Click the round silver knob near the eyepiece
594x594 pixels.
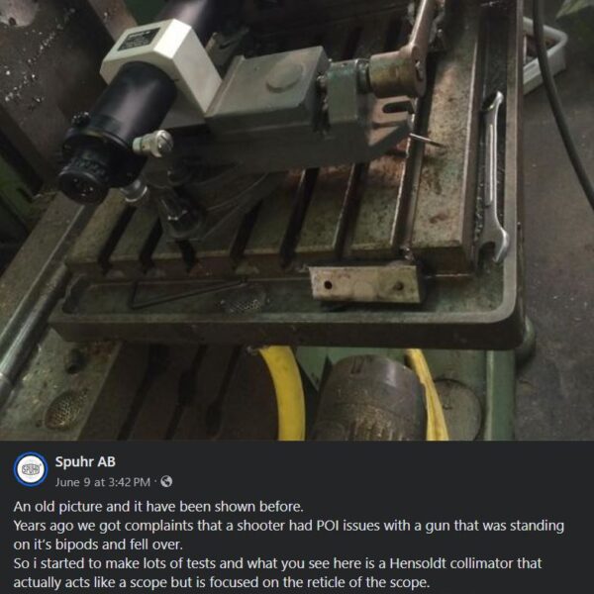153,144
